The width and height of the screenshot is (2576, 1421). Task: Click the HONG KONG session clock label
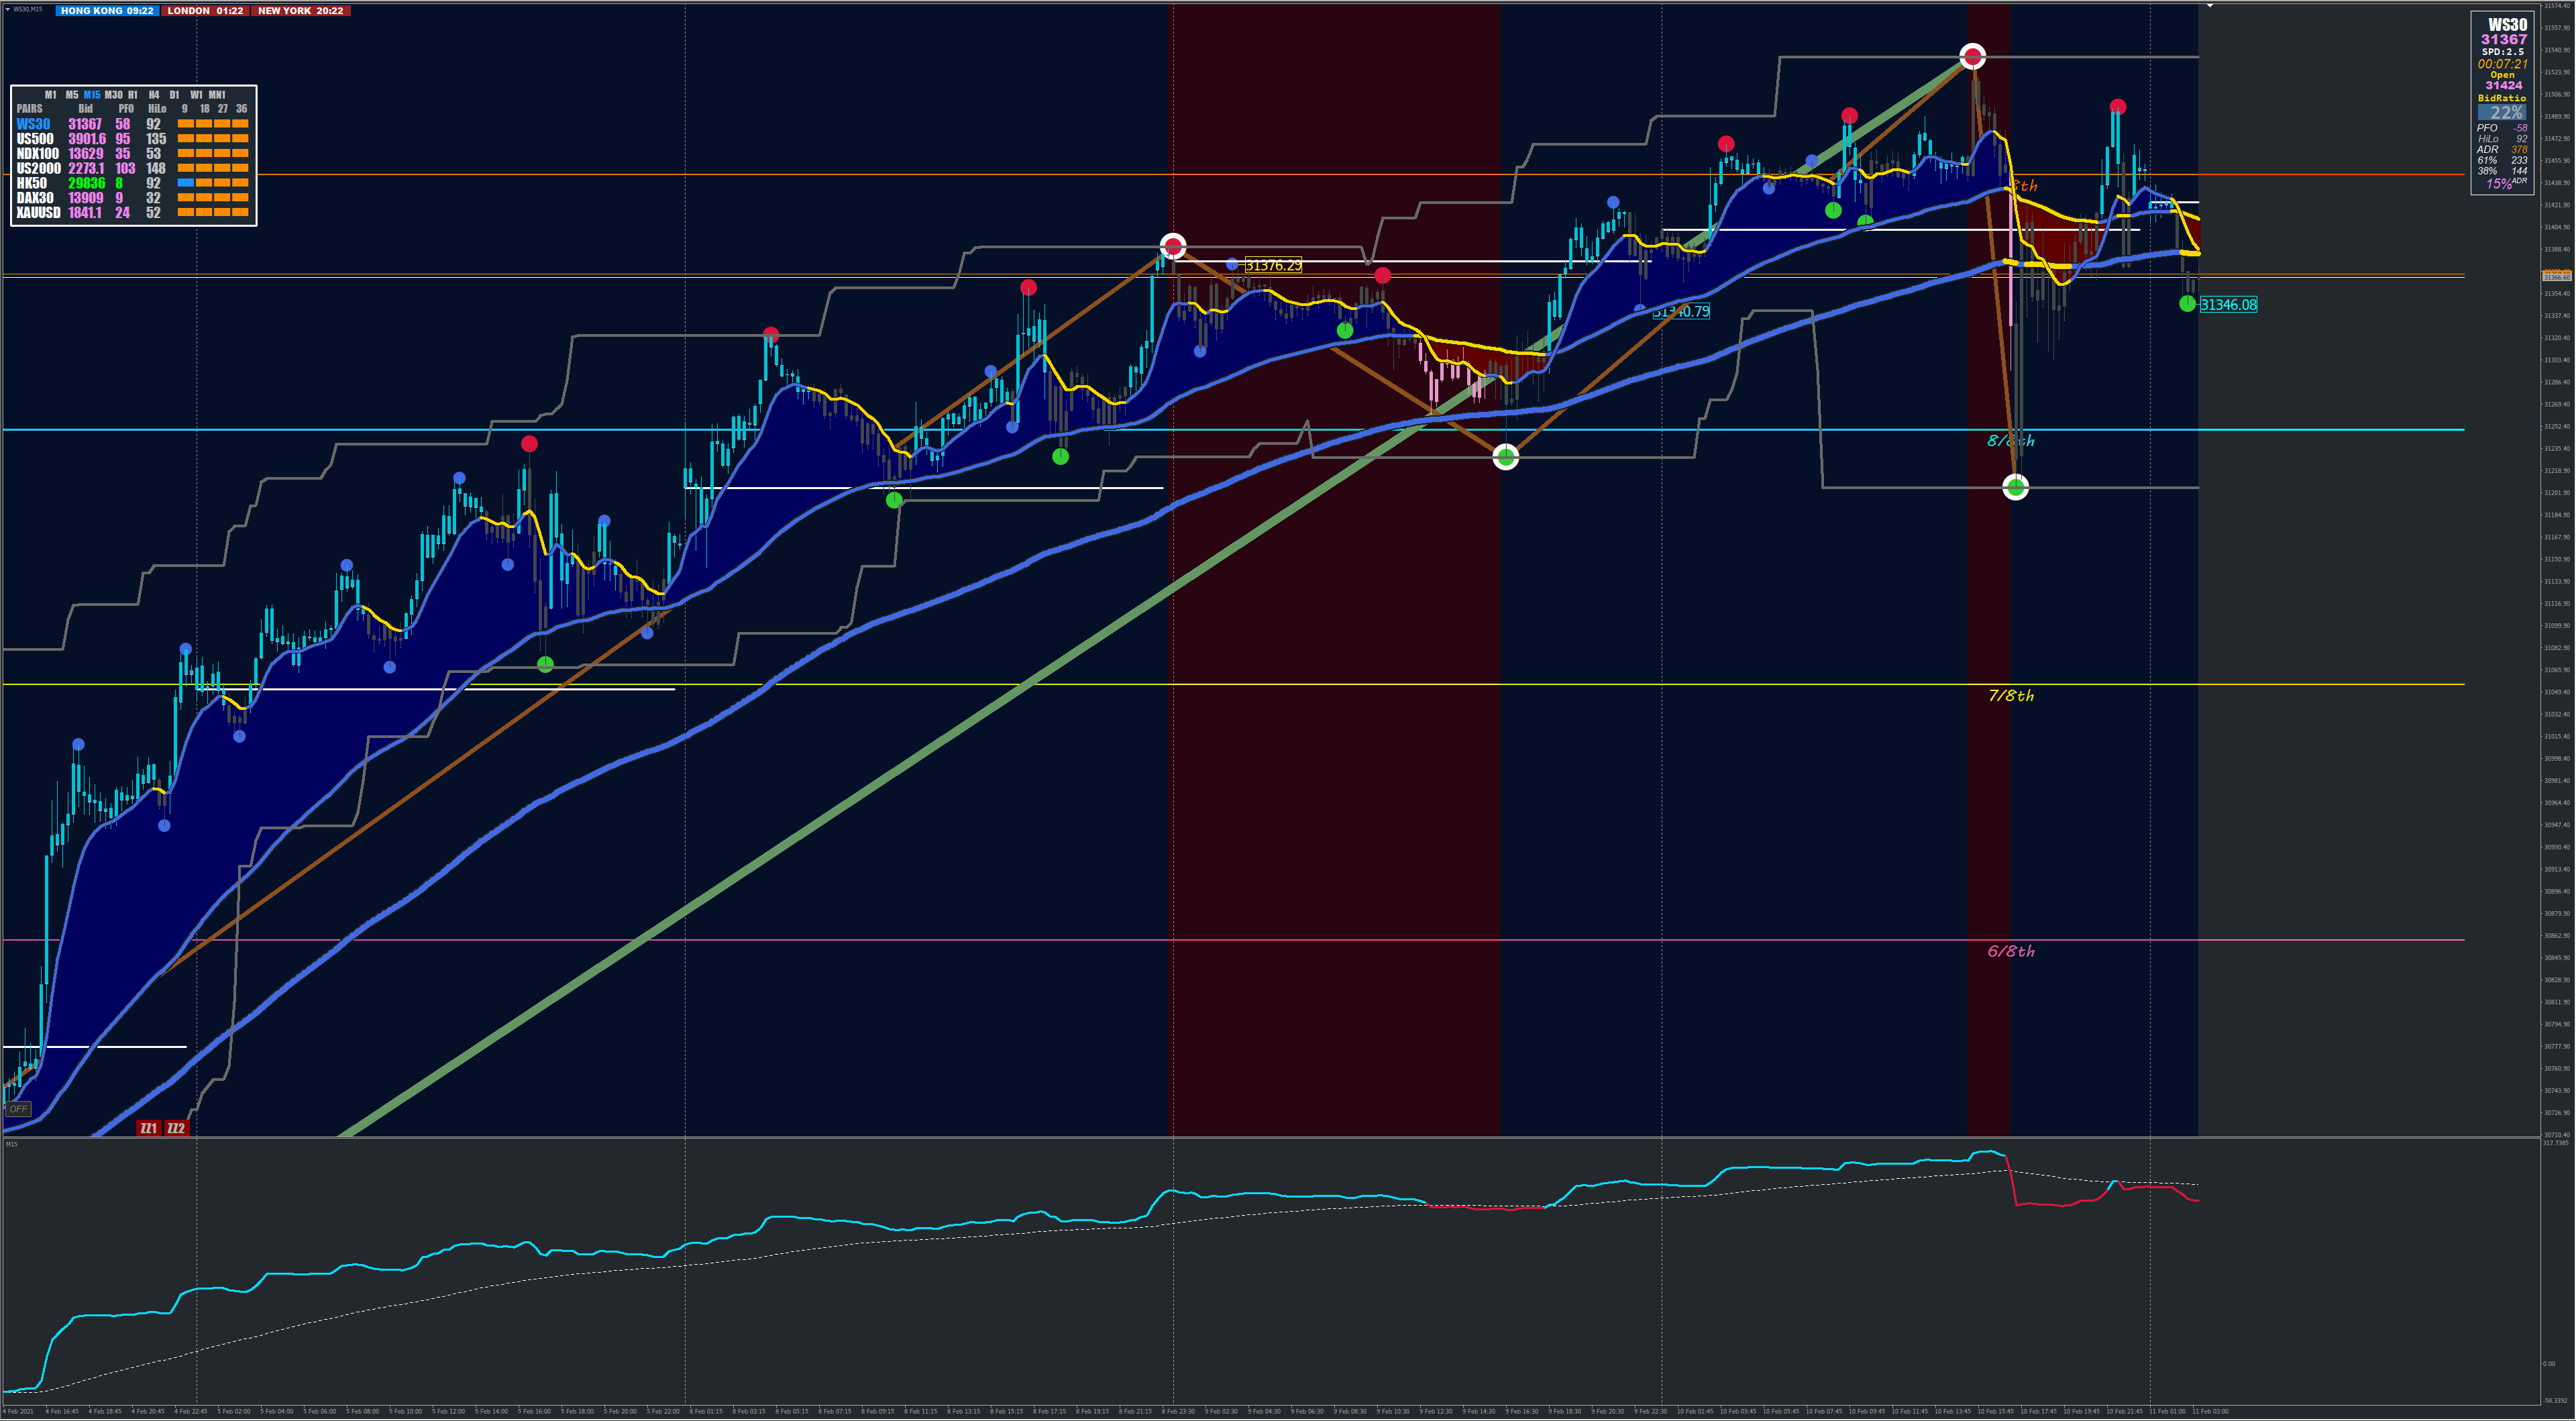tap(107, 10)
